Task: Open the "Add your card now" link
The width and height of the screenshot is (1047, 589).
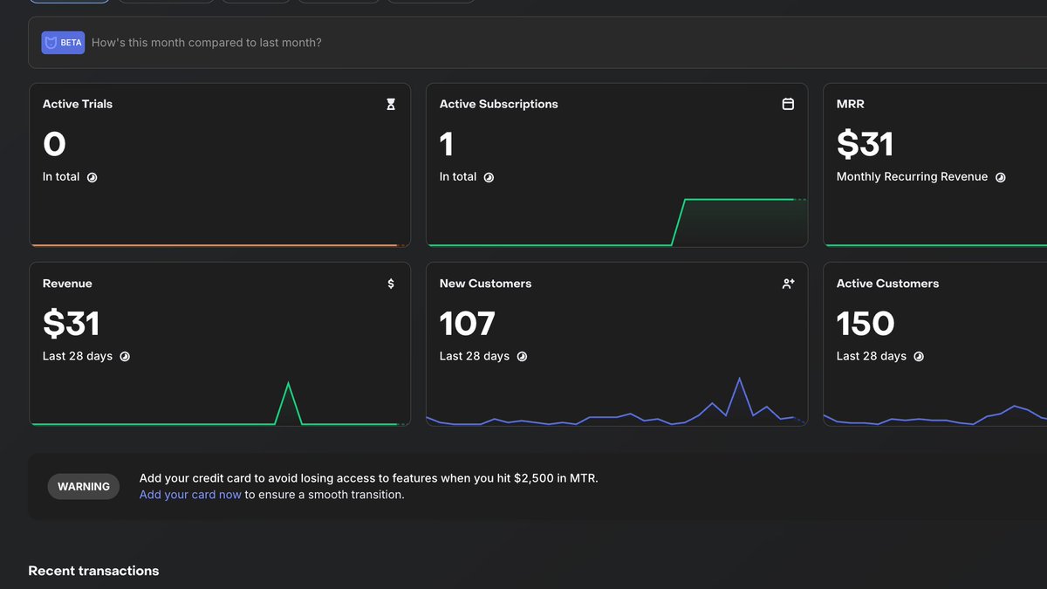Action: click(x=190, y=495)
